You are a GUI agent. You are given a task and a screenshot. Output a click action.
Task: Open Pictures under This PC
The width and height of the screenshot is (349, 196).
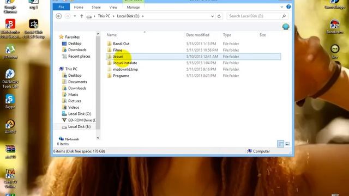[75, 101]
